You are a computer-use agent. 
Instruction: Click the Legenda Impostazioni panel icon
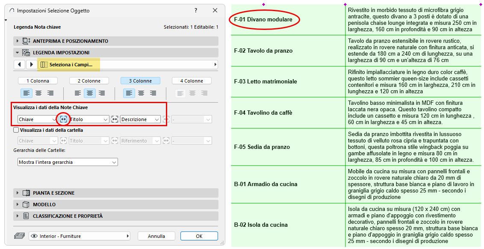26,53
